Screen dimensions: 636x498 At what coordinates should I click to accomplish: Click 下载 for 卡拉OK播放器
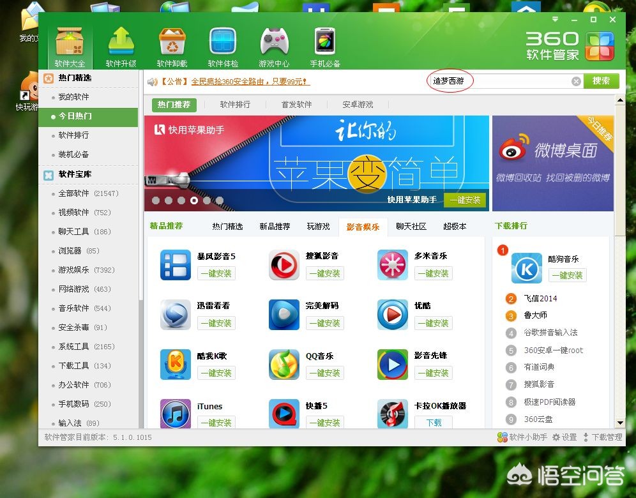click(434, 423)
